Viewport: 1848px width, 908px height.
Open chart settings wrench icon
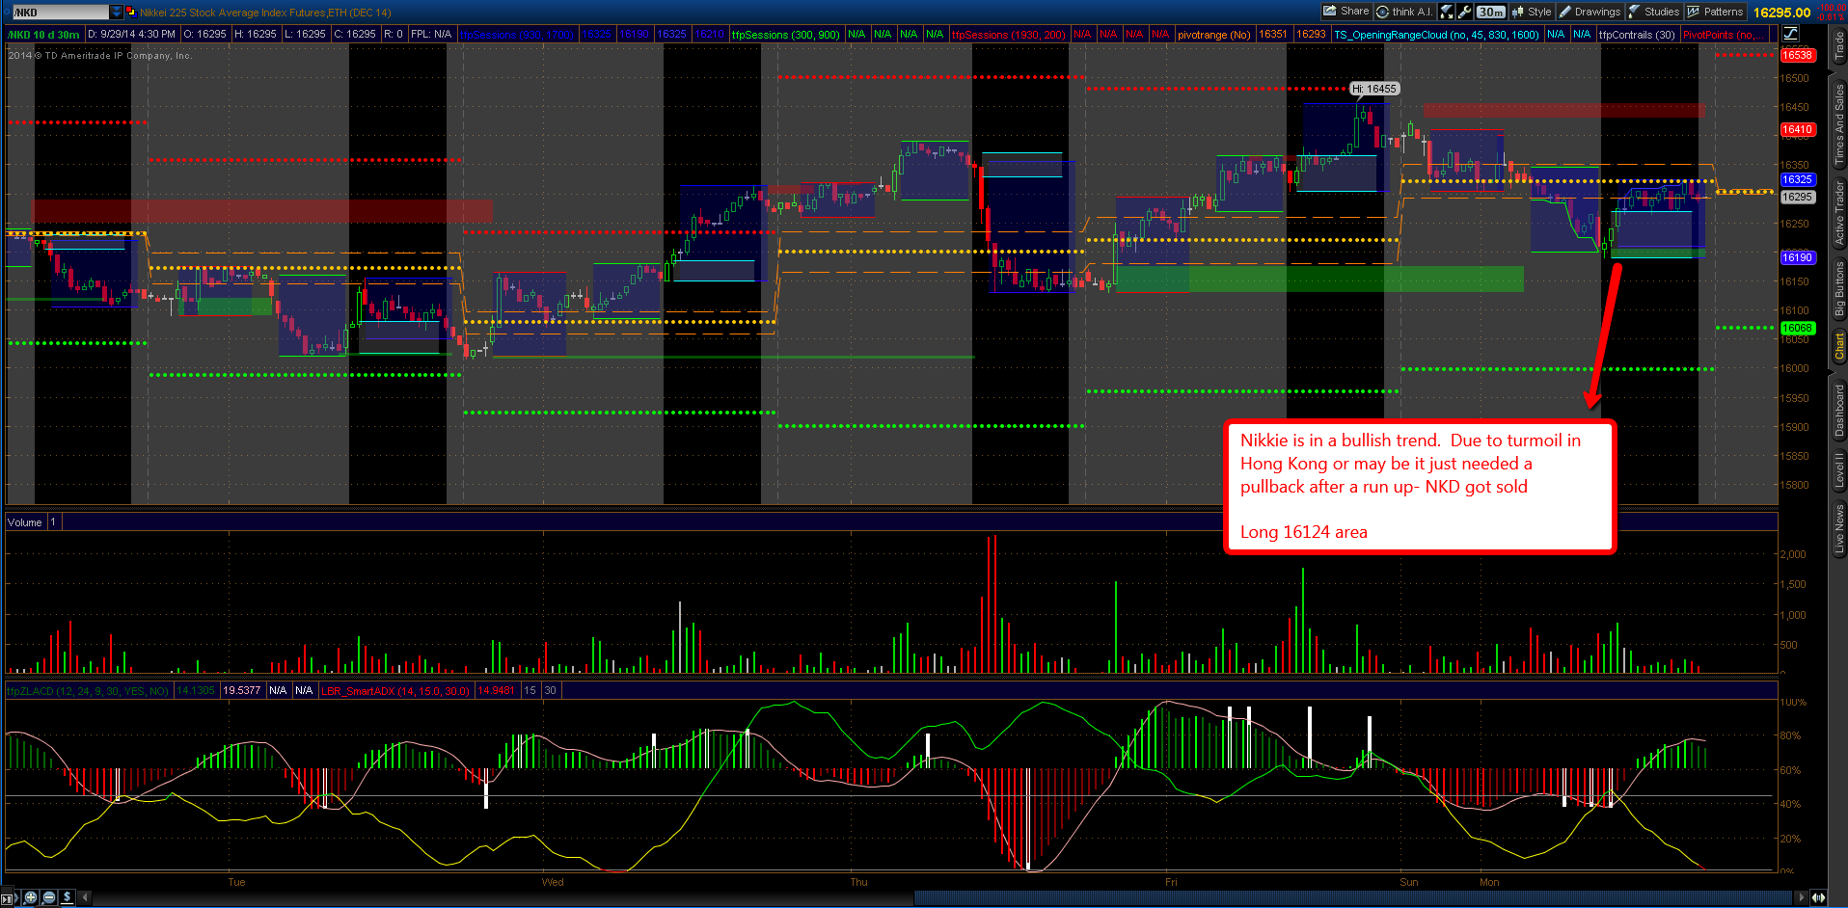coord(1464,12)
